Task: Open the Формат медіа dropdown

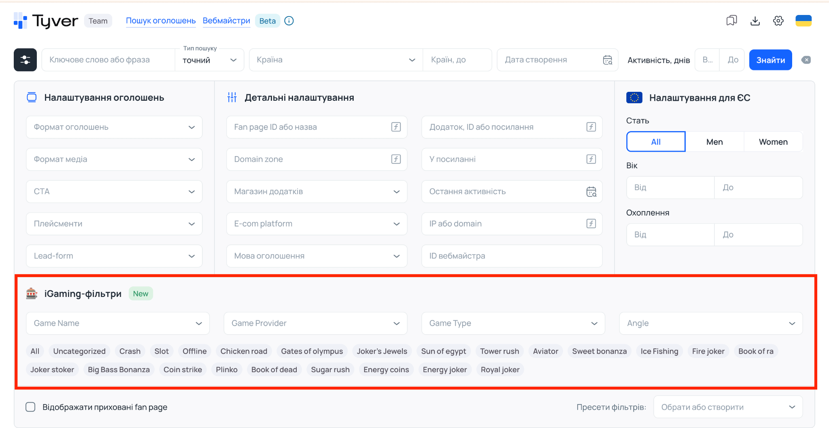Action: point(114,159)
